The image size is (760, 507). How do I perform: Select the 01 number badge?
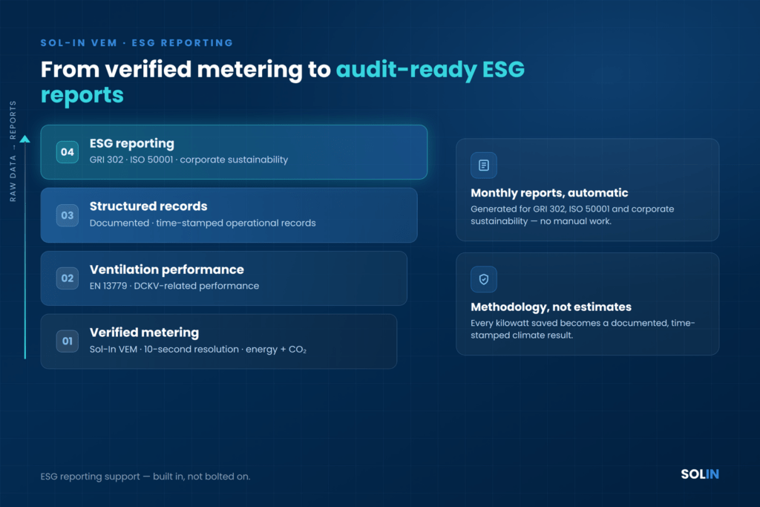click(68, 341)
